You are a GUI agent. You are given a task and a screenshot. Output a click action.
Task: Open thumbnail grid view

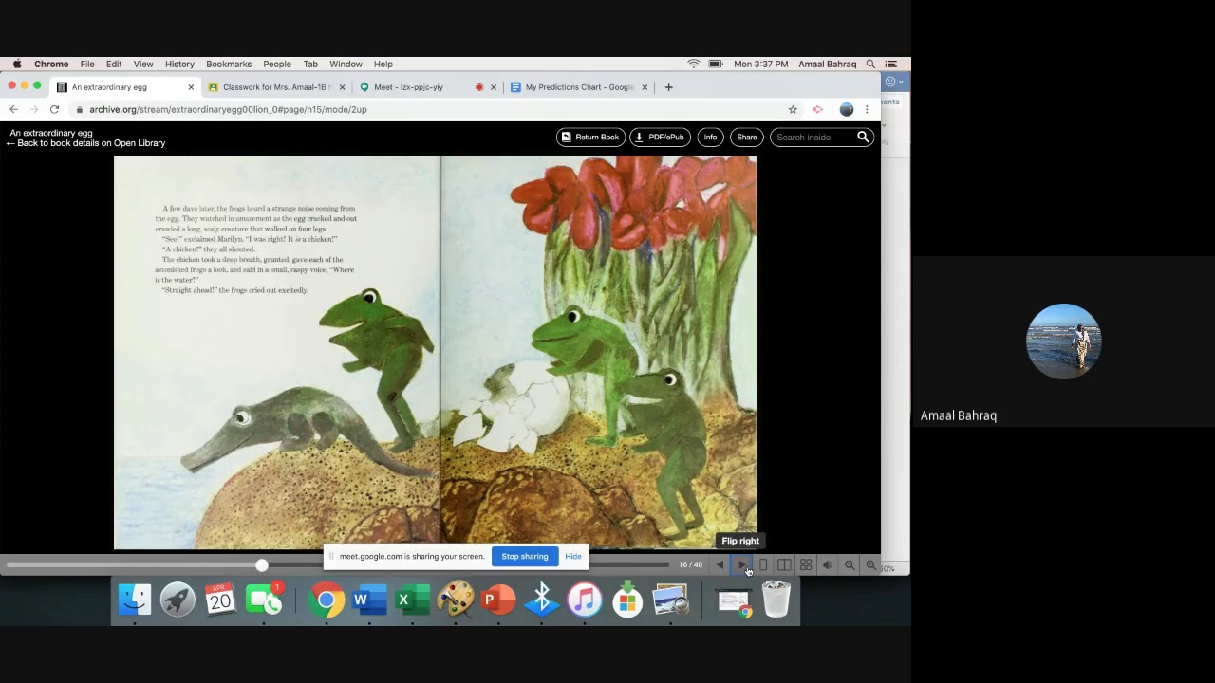coord(806,565)
